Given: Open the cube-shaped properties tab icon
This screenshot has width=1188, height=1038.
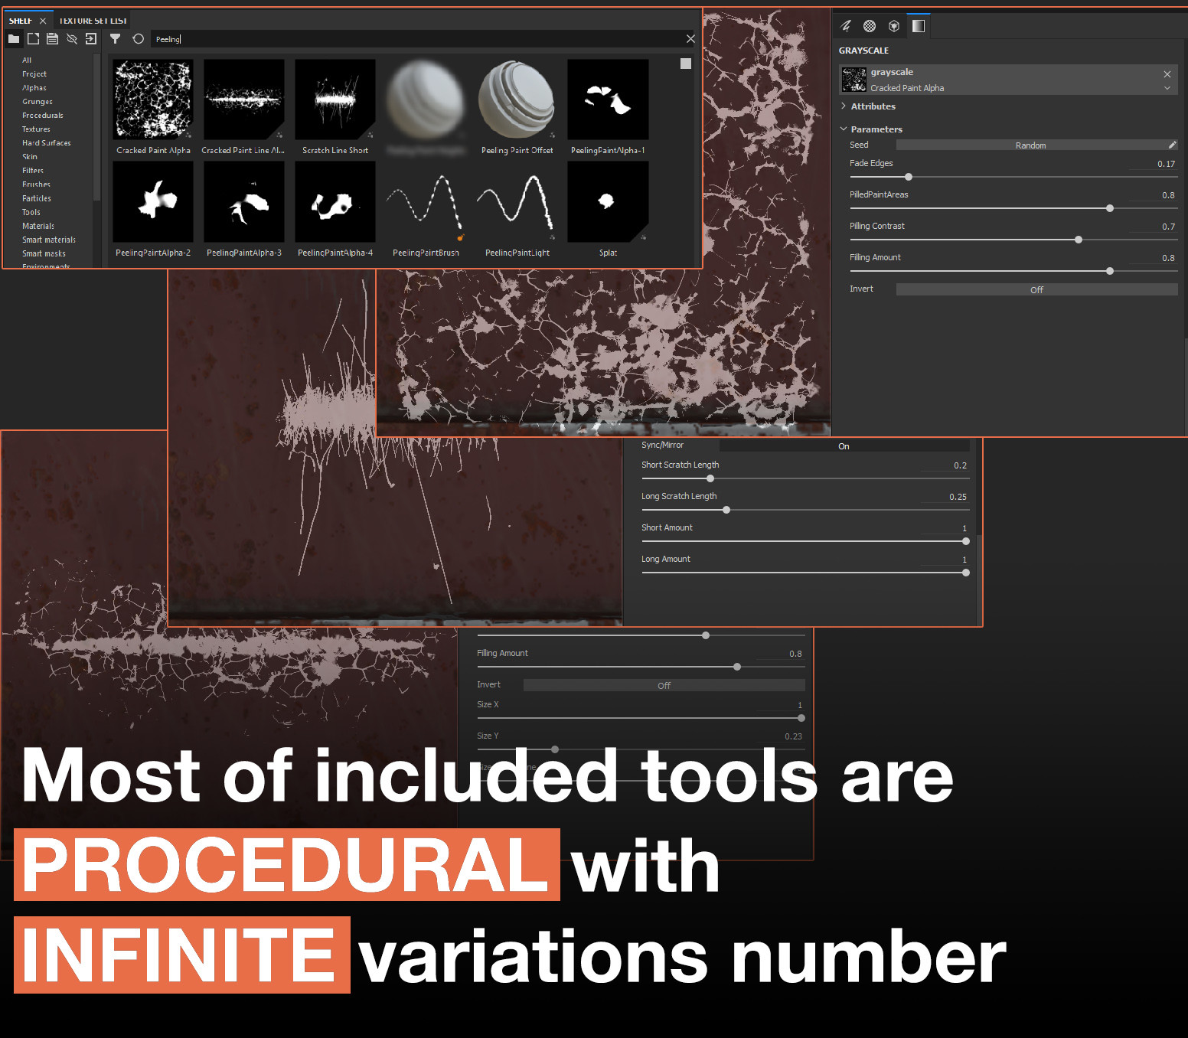Looking at the screenshot, I should [893, 26].
